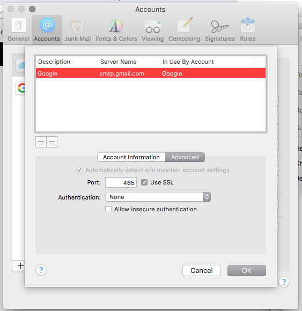
Task: Confirm with the OK button
Action: (247, 271)
